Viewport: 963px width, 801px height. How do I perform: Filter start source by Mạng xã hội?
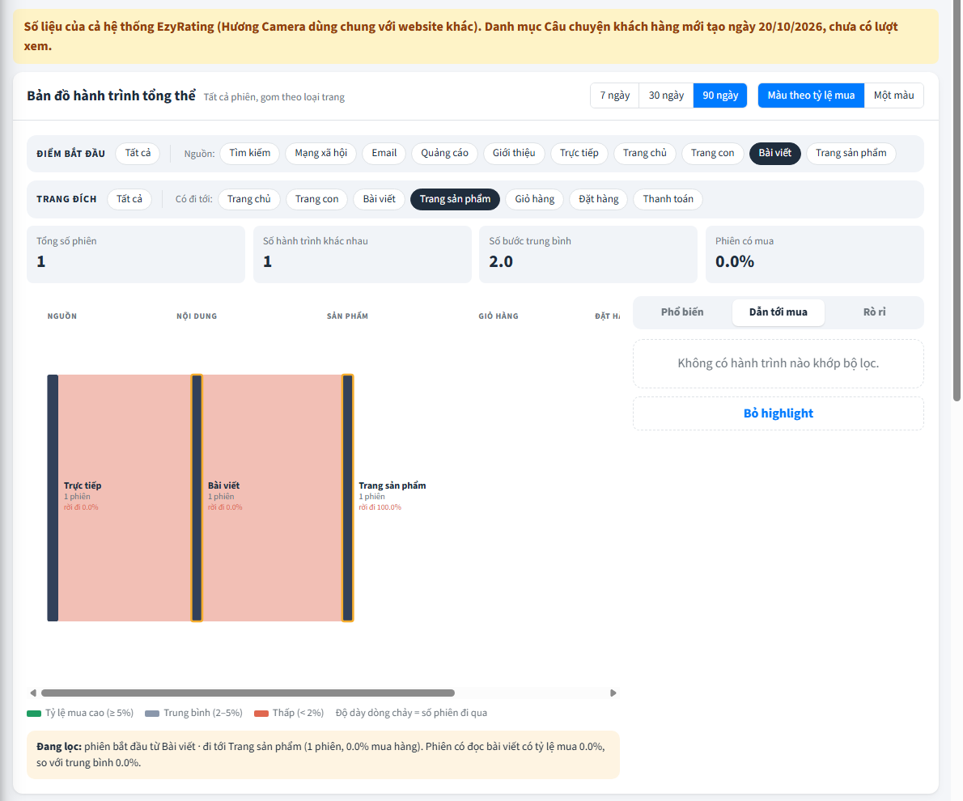pyautogui.click(x=321, y=153)
